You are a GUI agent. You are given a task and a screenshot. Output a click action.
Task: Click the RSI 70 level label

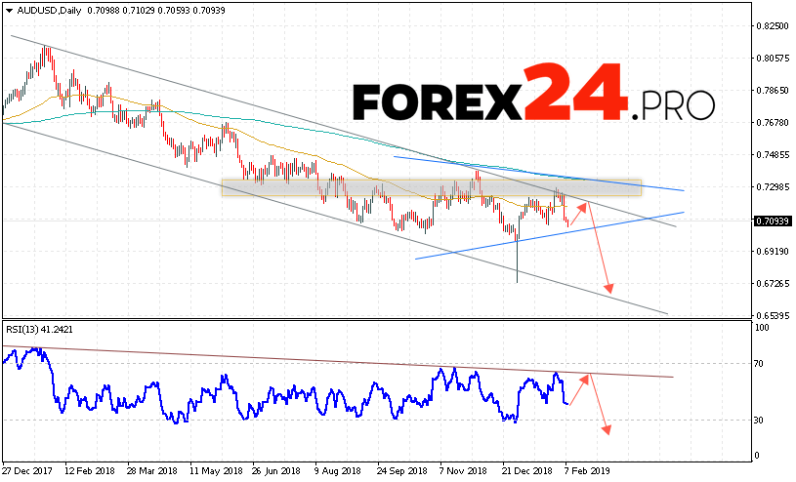click(x=758, y=364)
